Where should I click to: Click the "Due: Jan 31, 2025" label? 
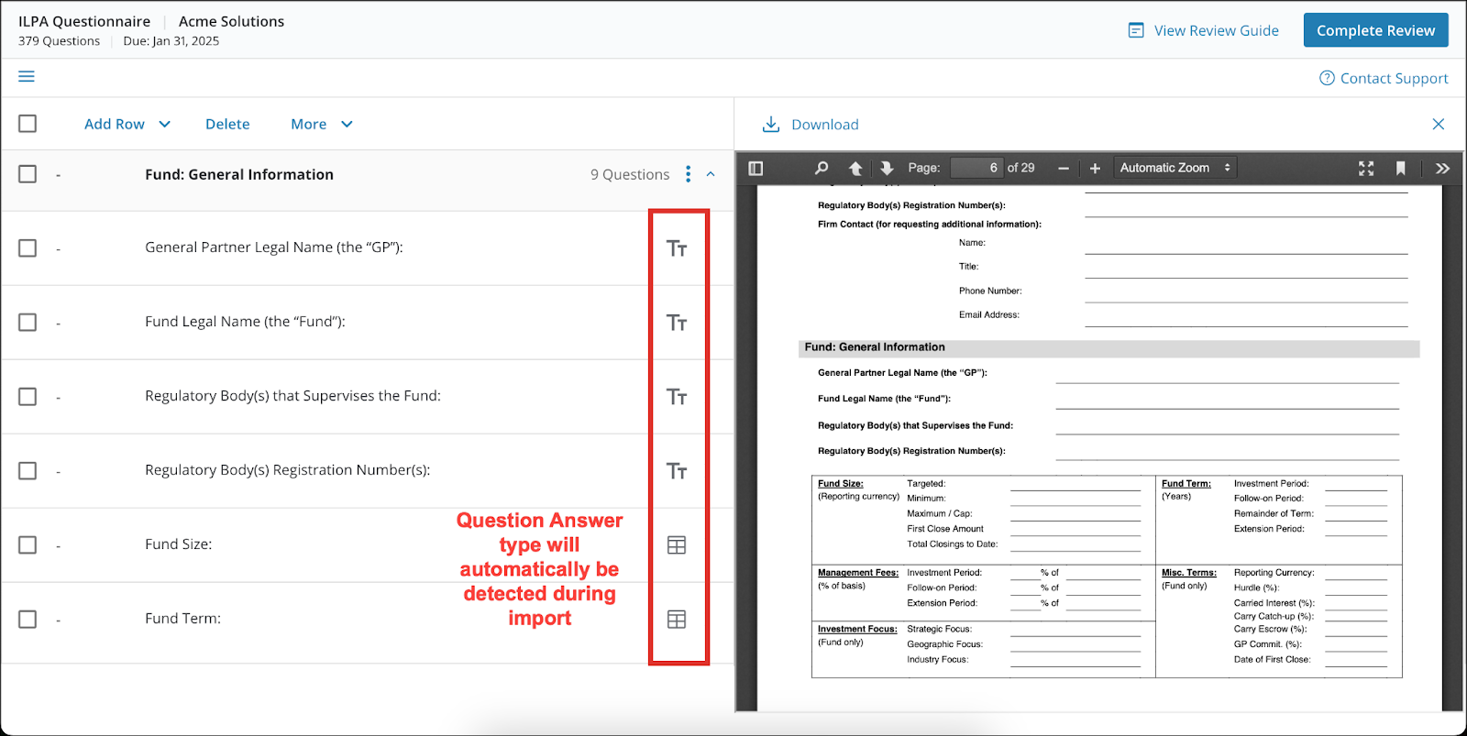[171, 41]
